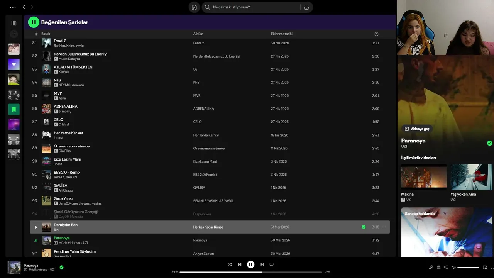The image size is (494, 278).
Task: Select track 'BBS 2.0 - Remix' title
Action: pos(67,173)
